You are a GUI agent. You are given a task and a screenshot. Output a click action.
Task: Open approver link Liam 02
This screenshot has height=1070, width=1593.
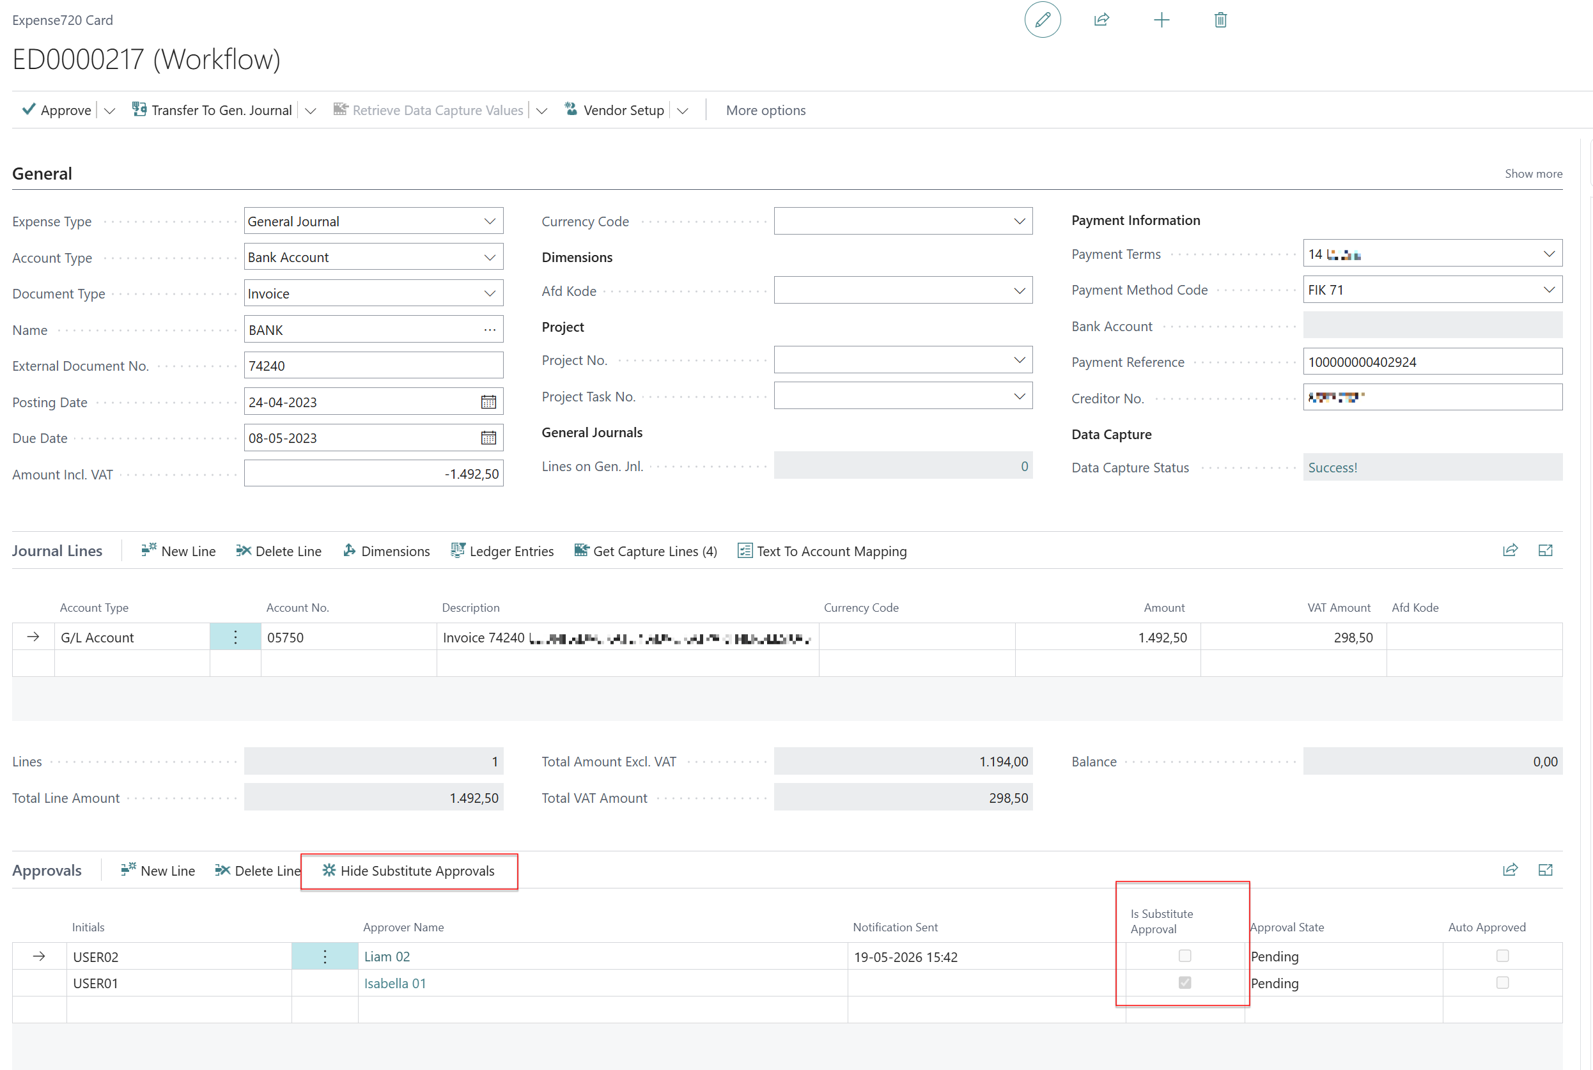pos(387,957)
